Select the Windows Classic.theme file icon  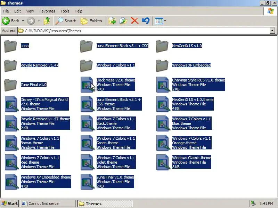coord(163,162)
